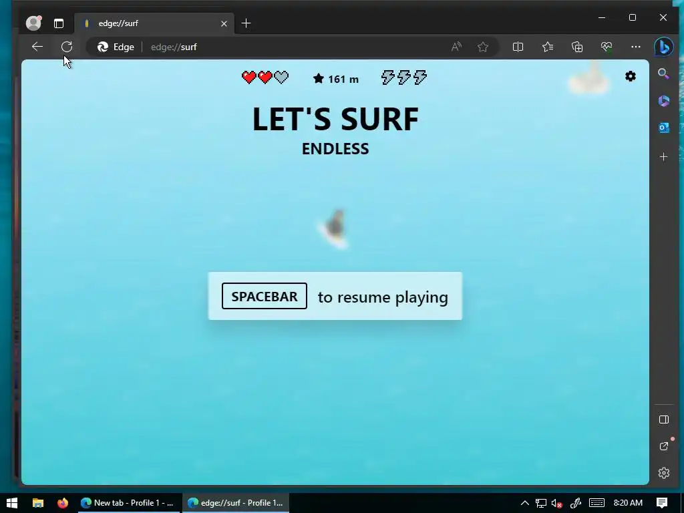Open Settings and more menu
The width and height of the screenshot is (684, 513).
(x=636, y=47)
